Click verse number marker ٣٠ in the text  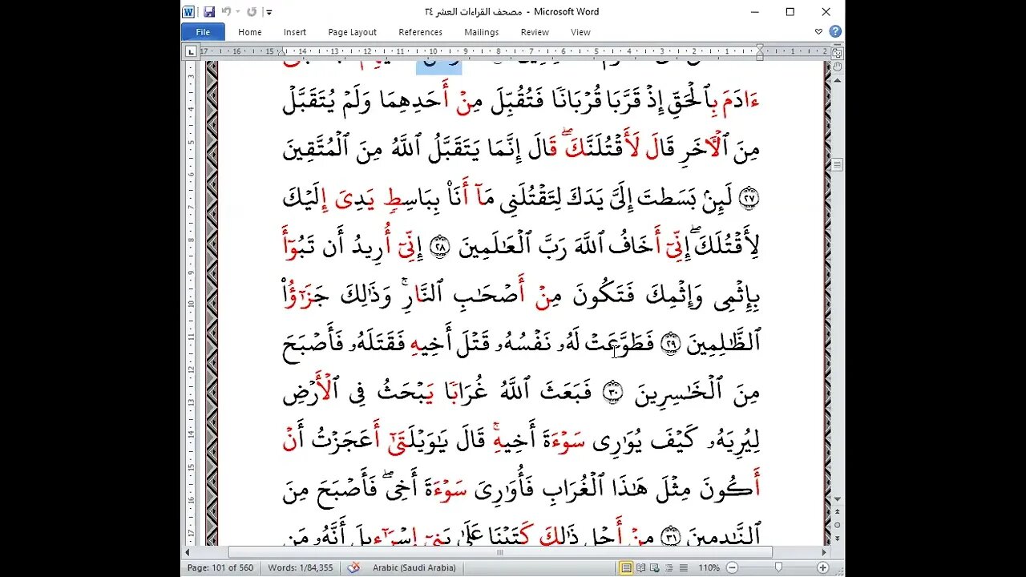[612, 393]
